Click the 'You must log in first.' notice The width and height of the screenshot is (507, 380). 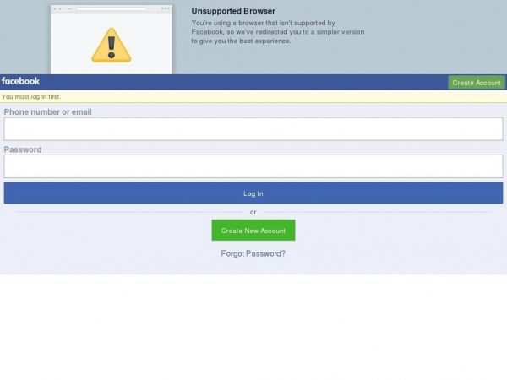[x=31, y=96]
